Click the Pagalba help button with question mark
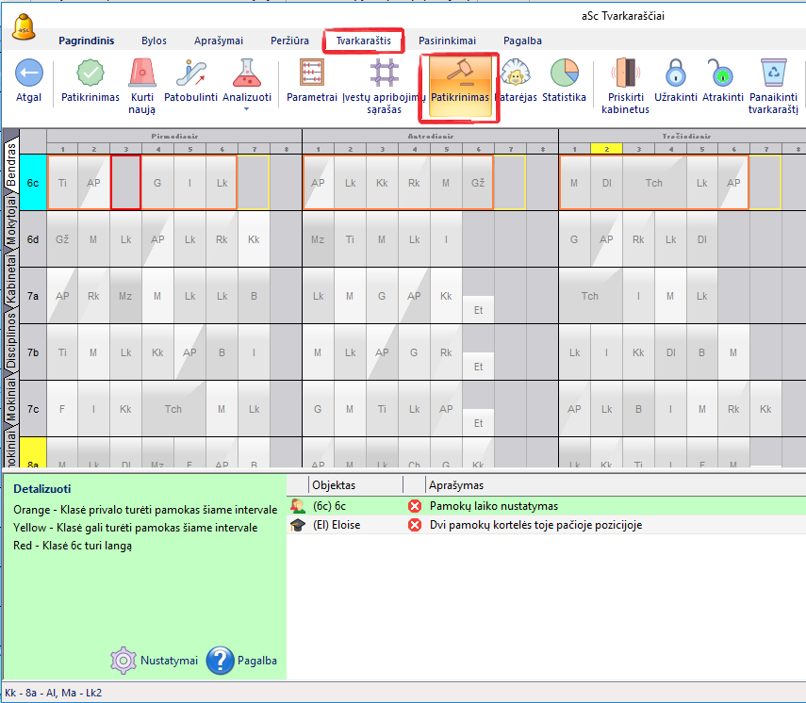 point(241,661)
